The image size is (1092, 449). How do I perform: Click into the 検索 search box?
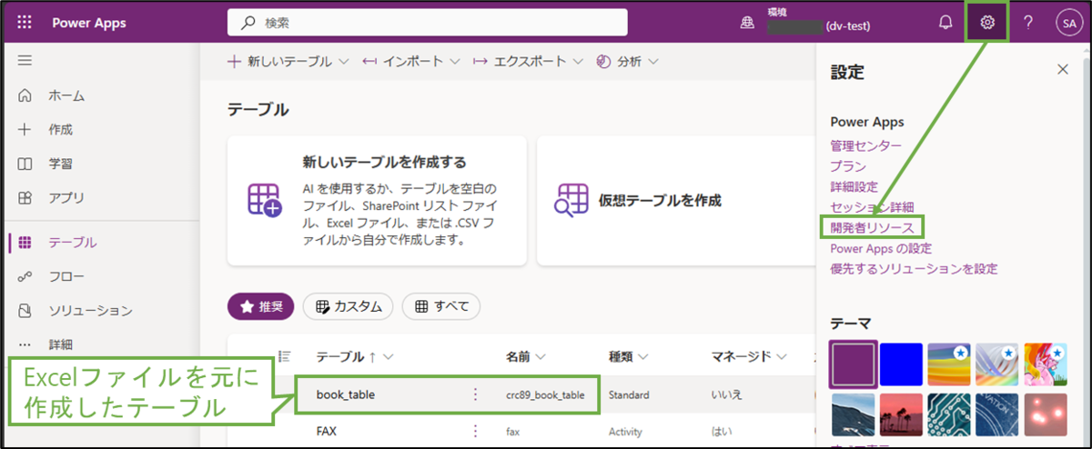click(427, 23)
